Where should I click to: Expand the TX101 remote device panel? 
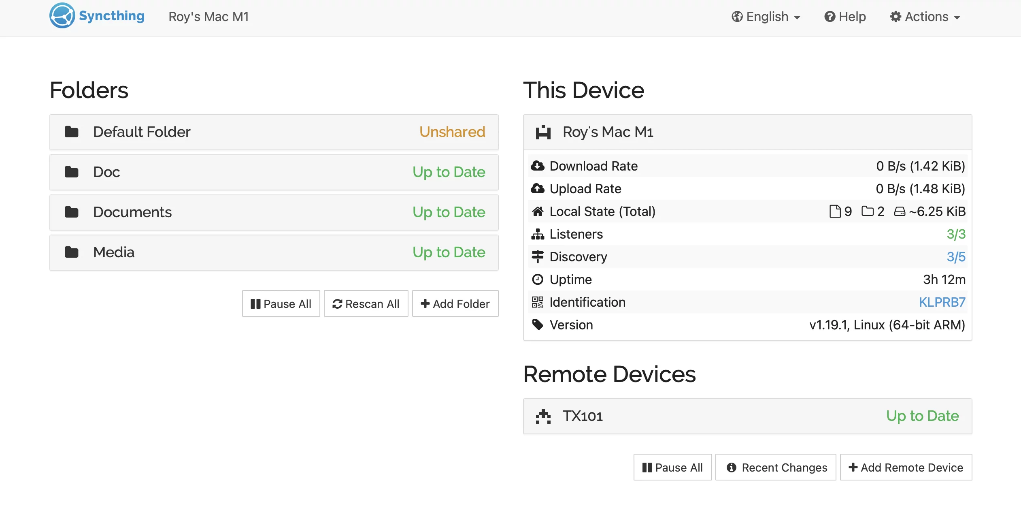point(747,416)
